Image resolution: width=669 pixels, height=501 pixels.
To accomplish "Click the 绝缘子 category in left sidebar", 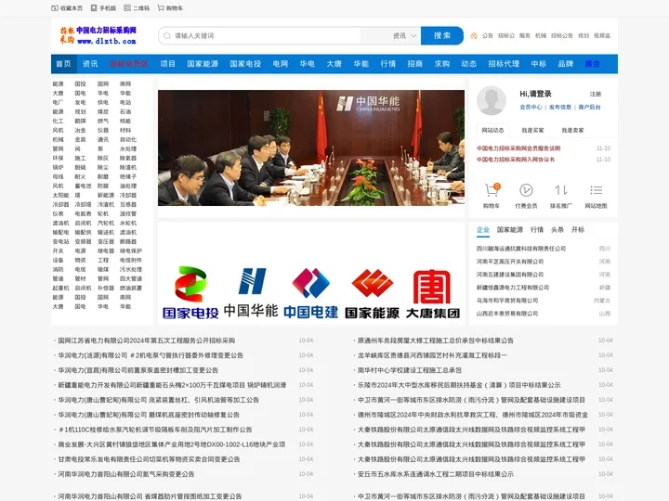I will tap(128, 176).
